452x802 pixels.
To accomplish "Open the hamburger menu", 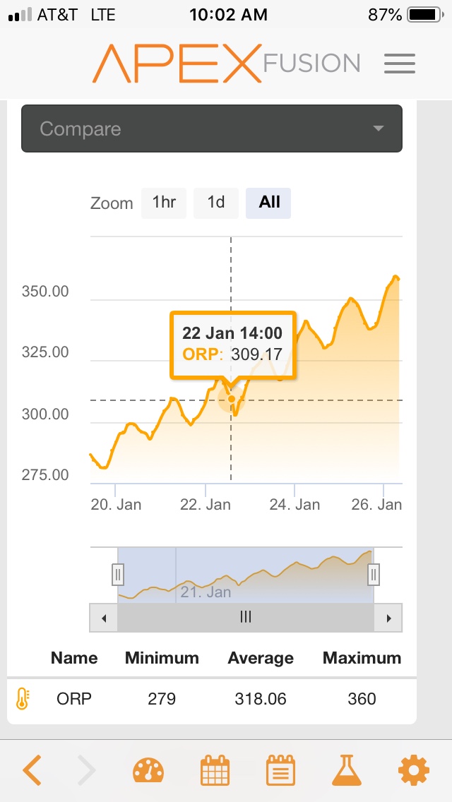I will [399, 64].
